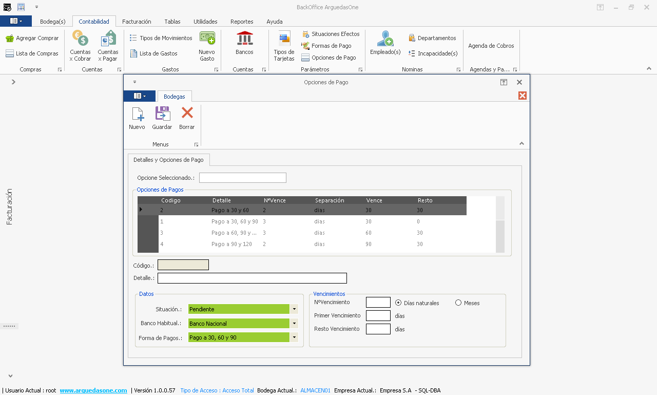
Task: Click the ribbon display icon of the Opciones de Pago window
Action: (504, 82)
